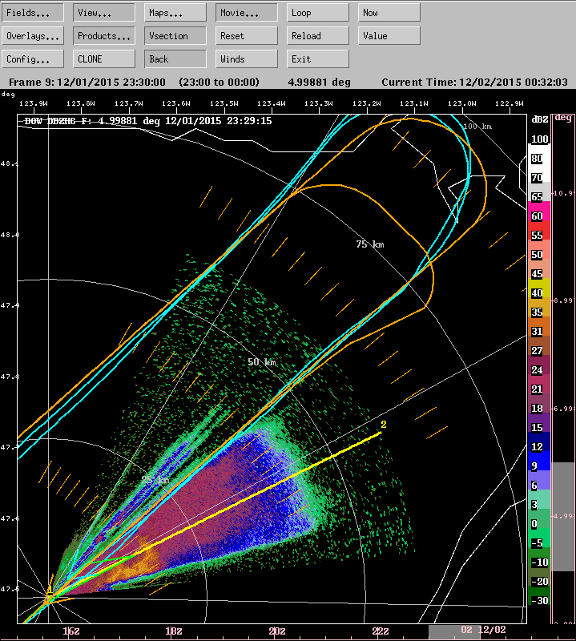Click the yellow marker labeled 2
The height and width of the screenshot is (641, 576).
tap(384, 425)
